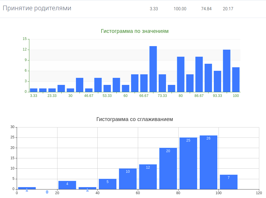
Task: Select the bar labeled 20 in smoothed histogram
Action: coord(168,168)
